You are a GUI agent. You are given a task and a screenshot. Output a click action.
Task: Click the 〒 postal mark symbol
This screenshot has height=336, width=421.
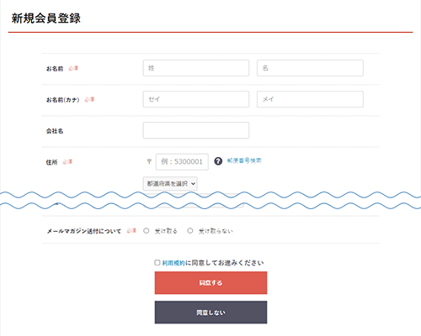coord(149,161)
